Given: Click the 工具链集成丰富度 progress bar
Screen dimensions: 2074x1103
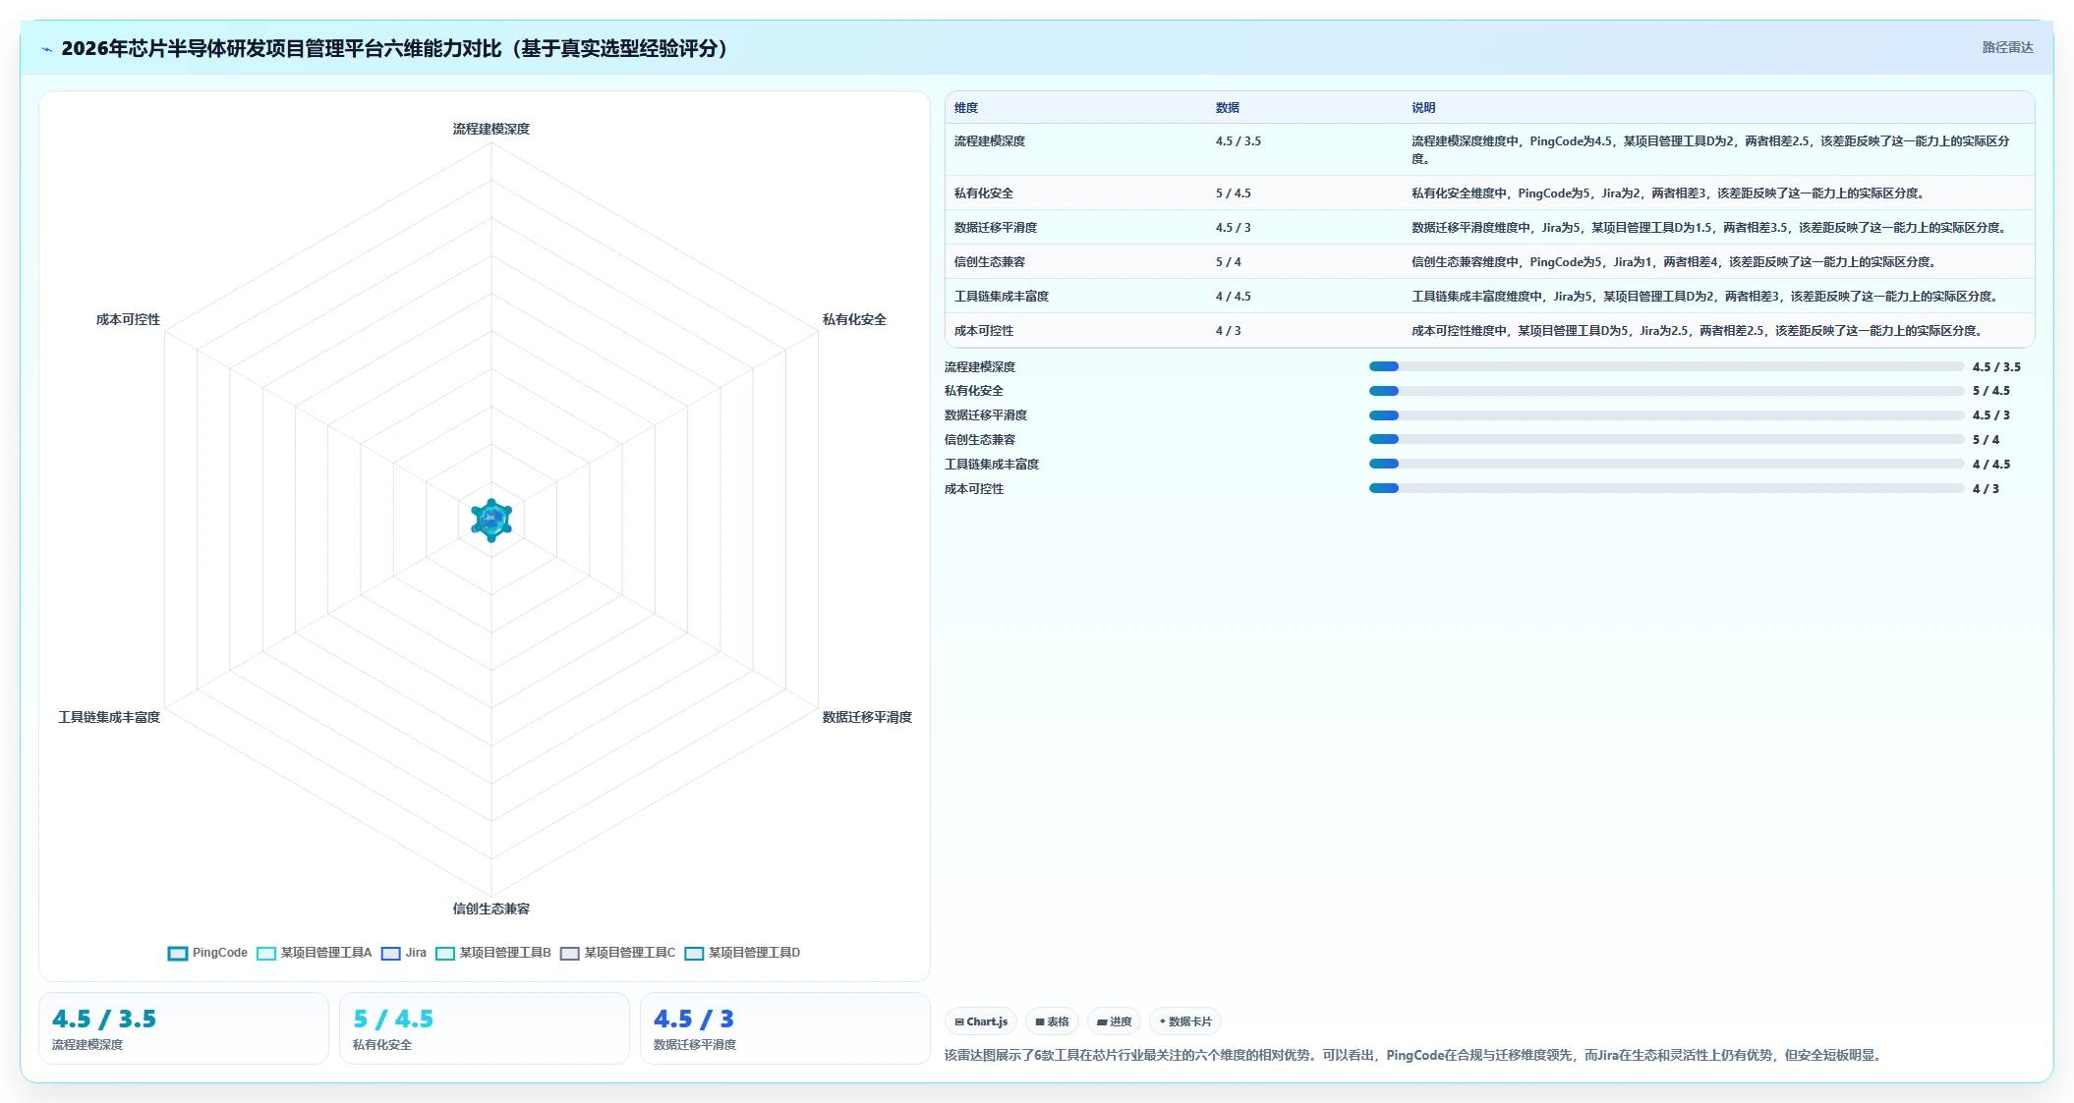Looking at the screenshot, I should [1666, 464].
